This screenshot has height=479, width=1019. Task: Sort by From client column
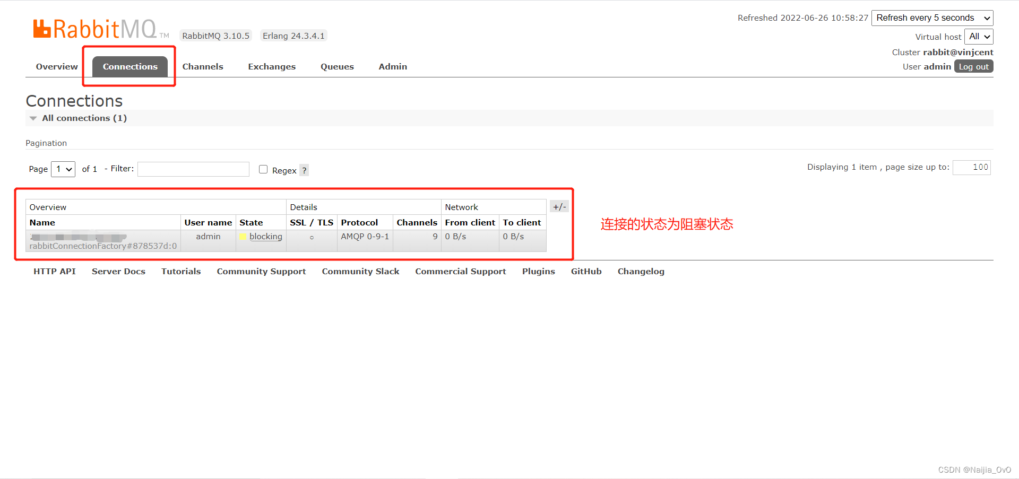tap(470, 223)
